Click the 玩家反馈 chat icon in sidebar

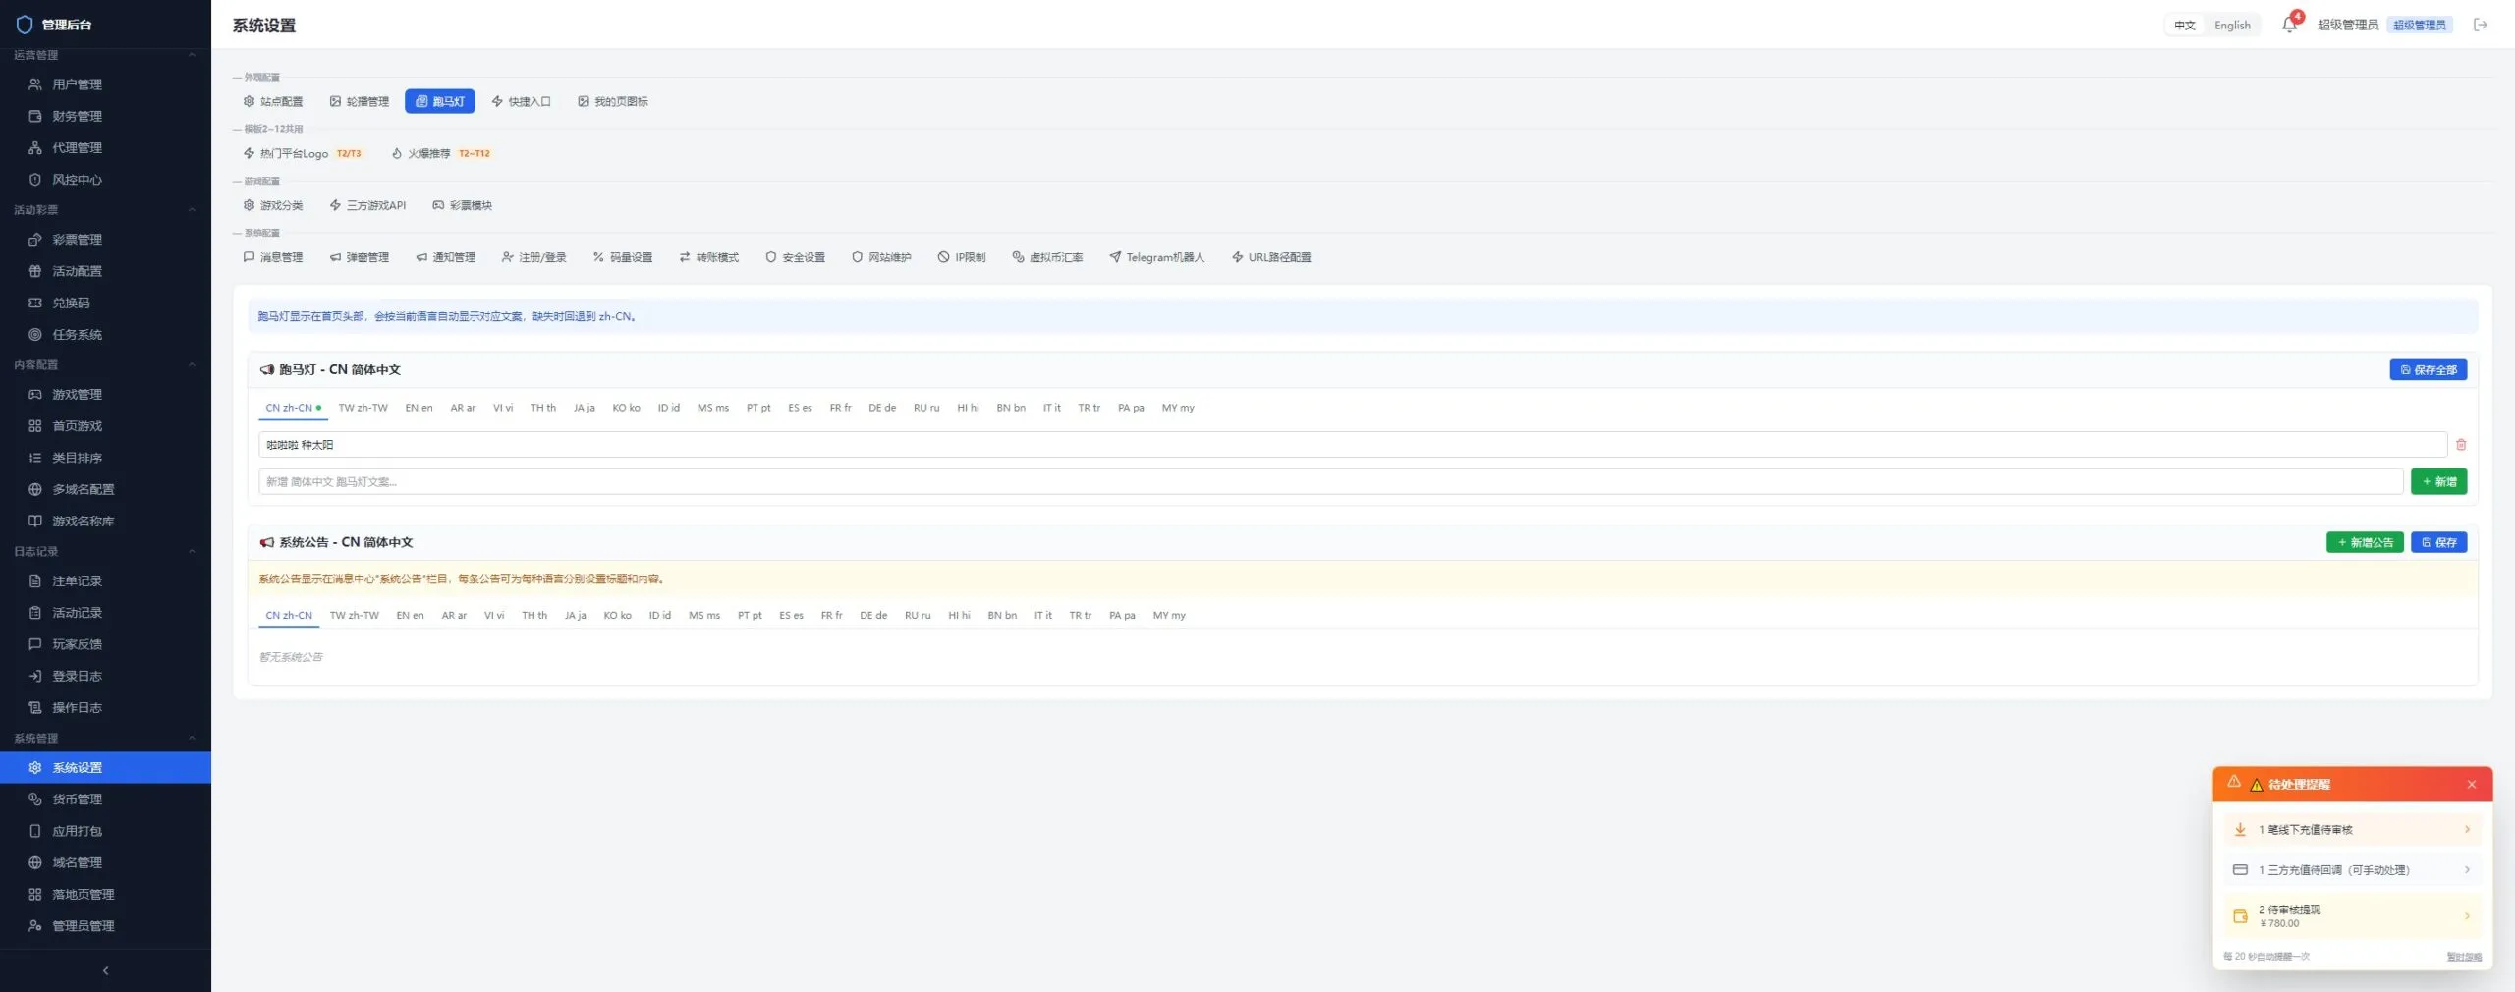tap(35, 644)
